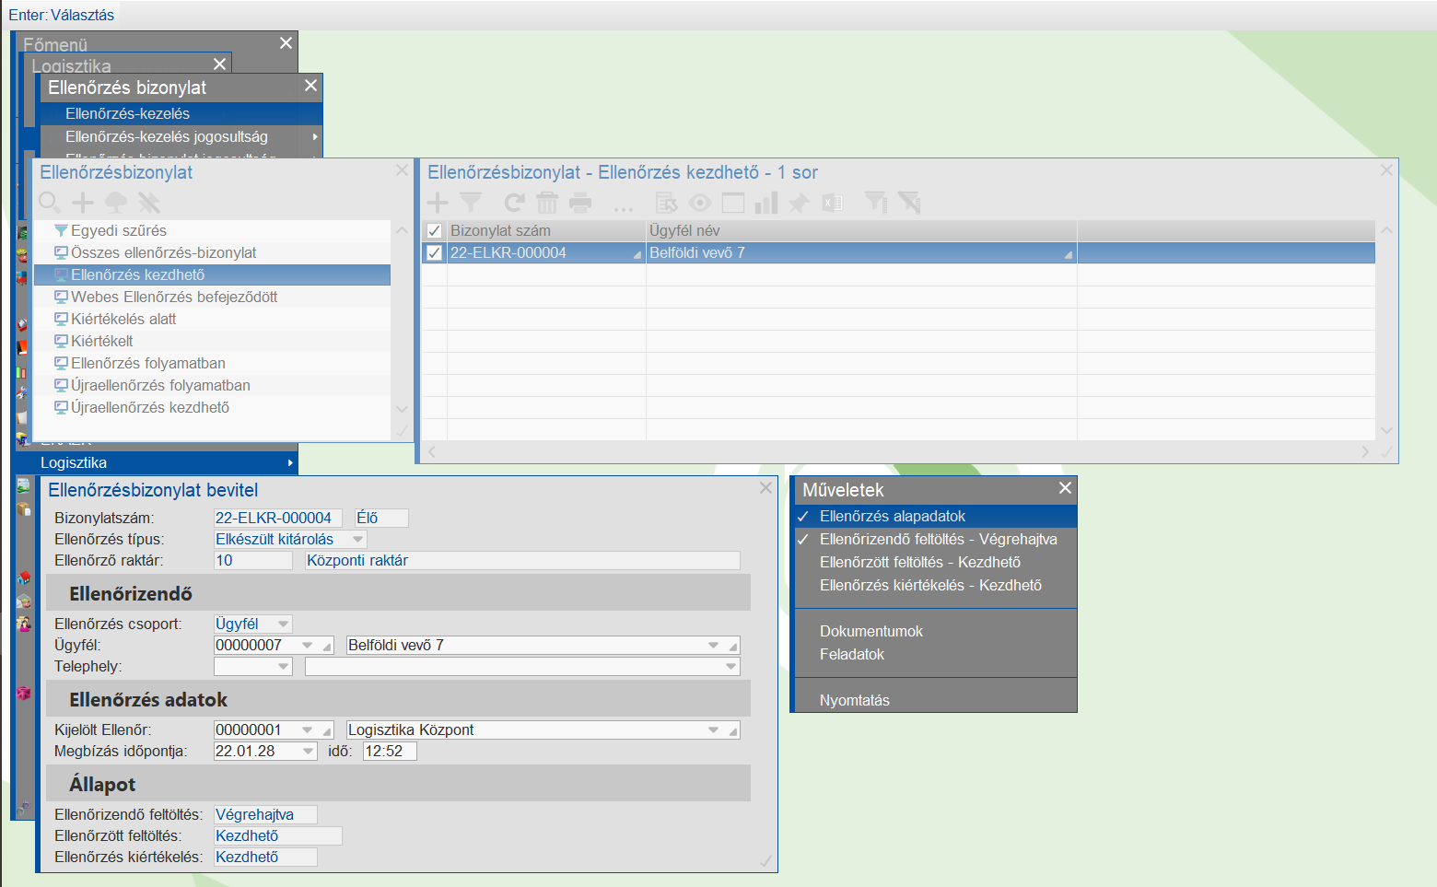Click the crossed-out clear filter icon

click(x=909, y=203)
